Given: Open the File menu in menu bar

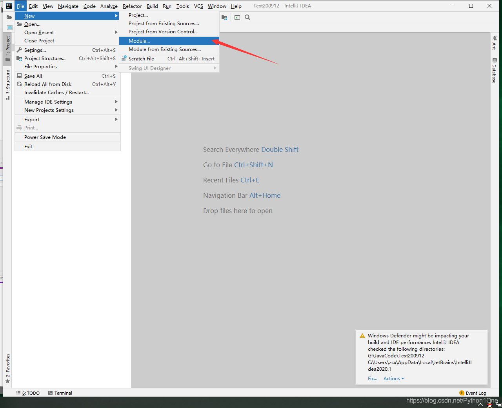Looking at the screenshot, I should click(20, 6).
